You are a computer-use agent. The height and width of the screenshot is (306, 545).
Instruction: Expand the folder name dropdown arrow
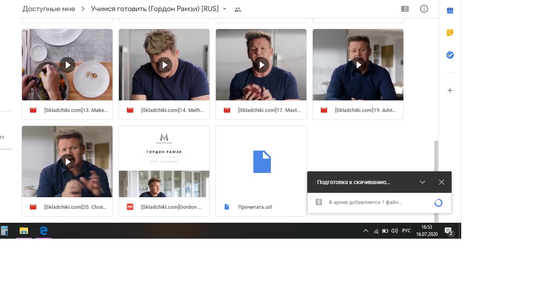coord(225,9)
